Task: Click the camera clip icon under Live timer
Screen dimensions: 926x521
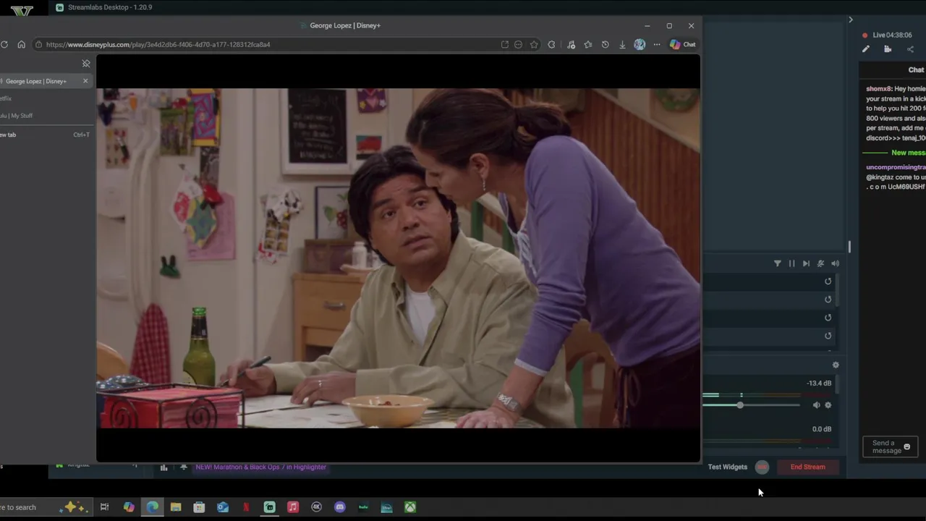Action: click(x=888, y=49)
